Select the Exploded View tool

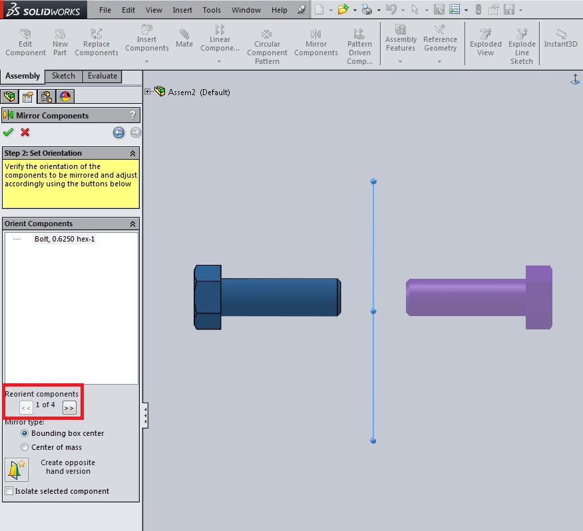[x=486, y=43]
